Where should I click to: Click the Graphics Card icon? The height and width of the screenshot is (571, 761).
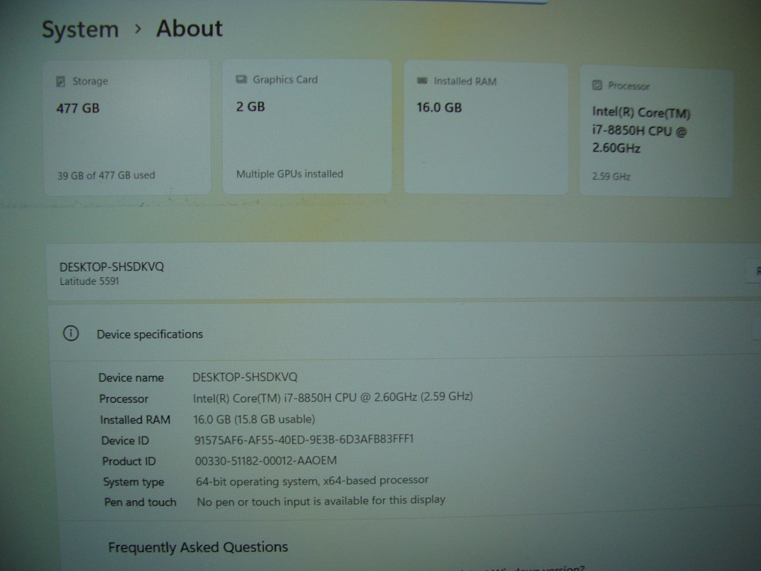click(241, 79)
